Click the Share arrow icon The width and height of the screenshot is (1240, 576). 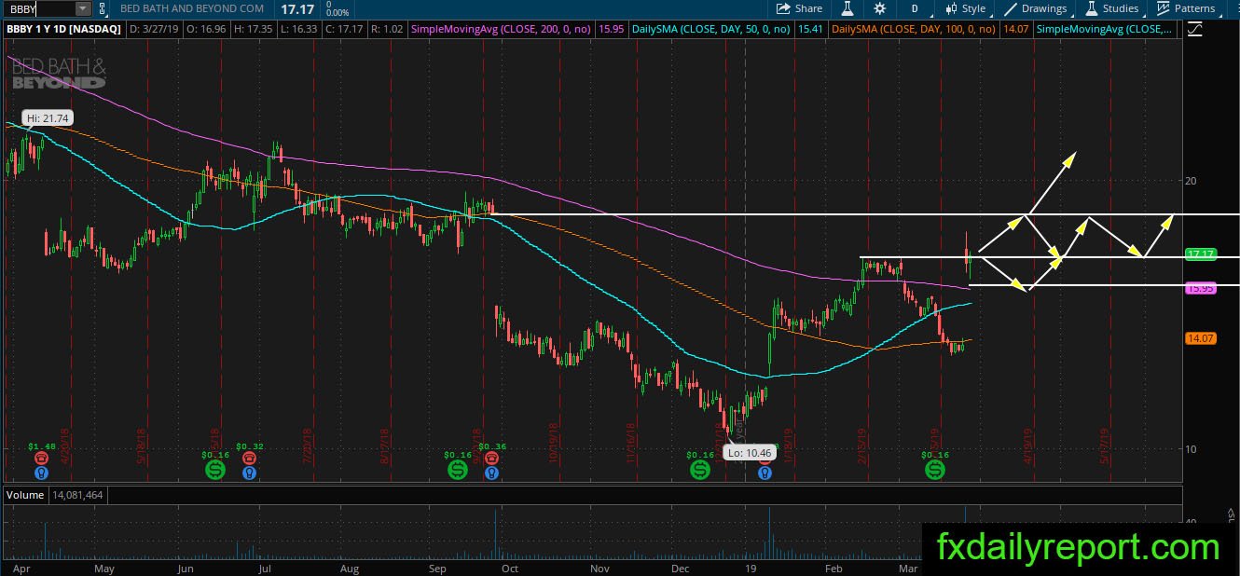[x=784, y=8]
